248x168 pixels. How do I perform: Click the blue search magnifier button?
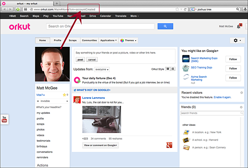tap(165, 26)
